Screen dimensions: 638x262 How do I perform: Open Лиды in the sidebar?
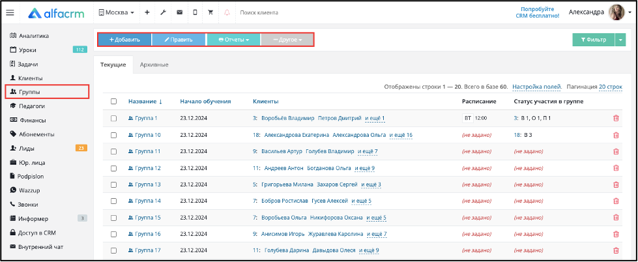tap(22, 149)
